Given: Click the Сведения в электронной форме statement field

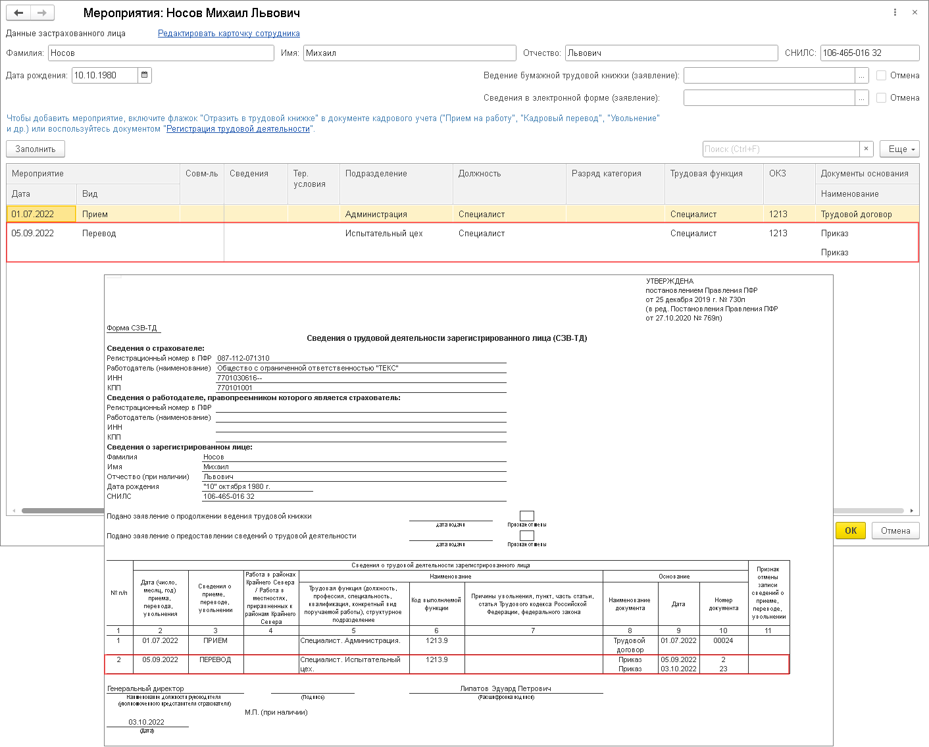Looking at the screenshot, I should point(769,98).
